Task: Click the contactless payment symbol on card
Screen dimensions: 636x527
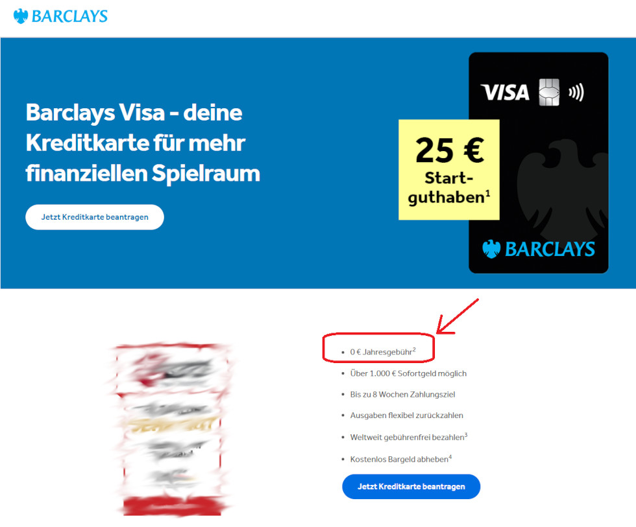Action: (576, 92)
